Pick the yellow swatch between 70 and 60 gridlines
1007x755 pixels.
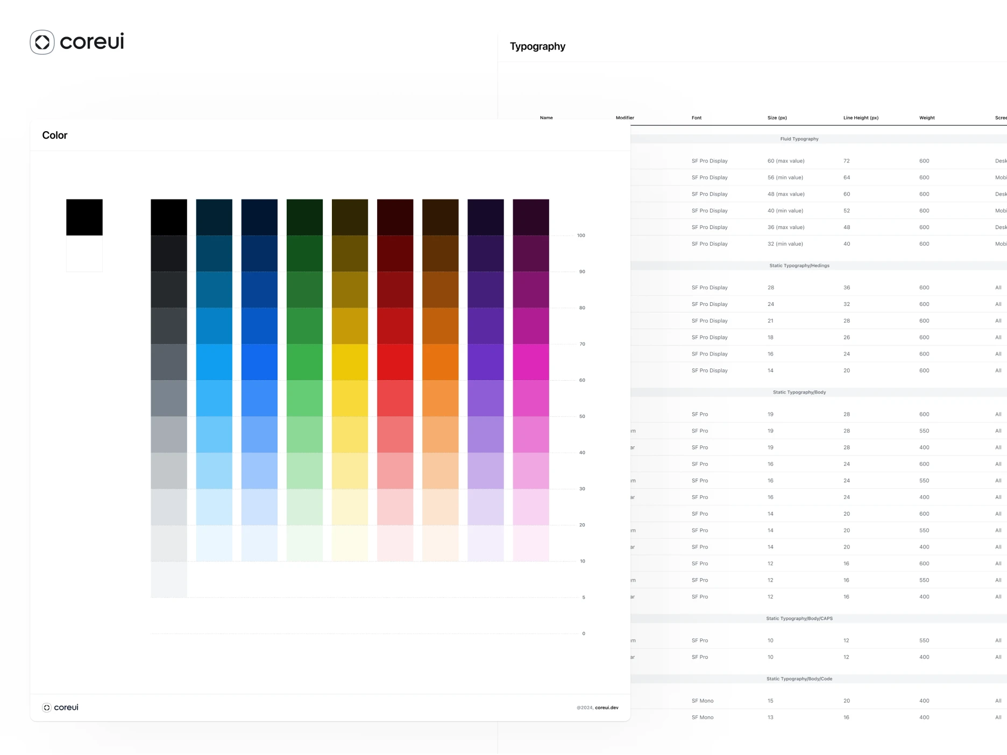click(x=350, y=362)
